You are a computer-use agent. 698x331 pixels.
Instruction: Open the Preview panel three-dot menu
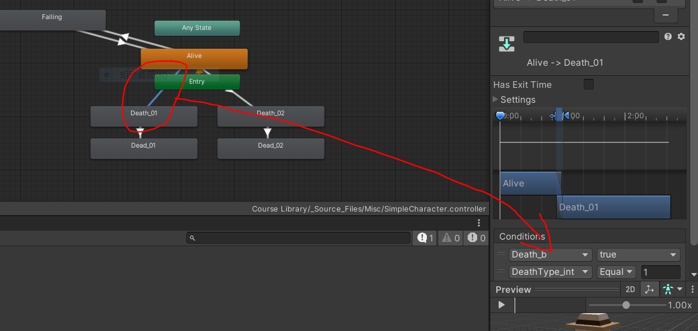pyautogui.click(x=693, y=289)
